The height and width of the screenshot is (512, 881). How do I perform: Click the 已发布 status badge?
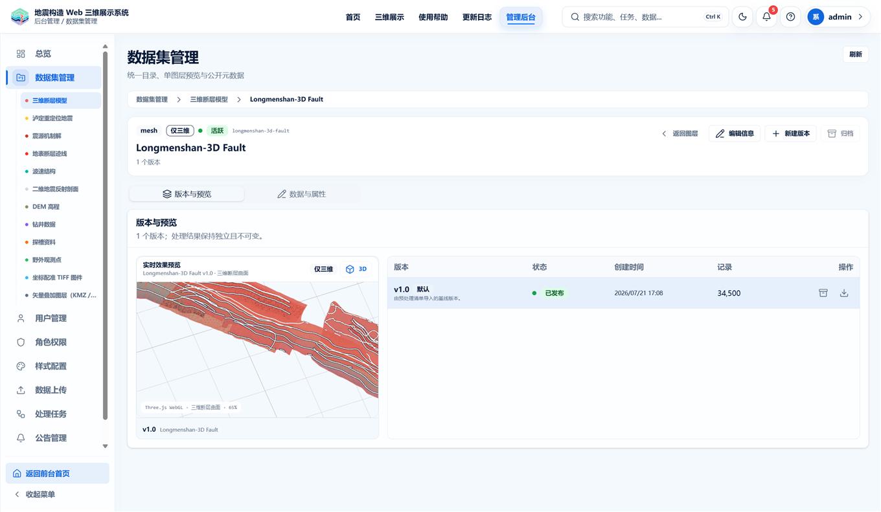[x=554, y=293]
